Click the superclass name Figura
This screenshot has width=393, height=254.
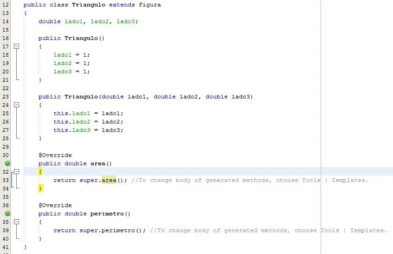tap(150, 5)
